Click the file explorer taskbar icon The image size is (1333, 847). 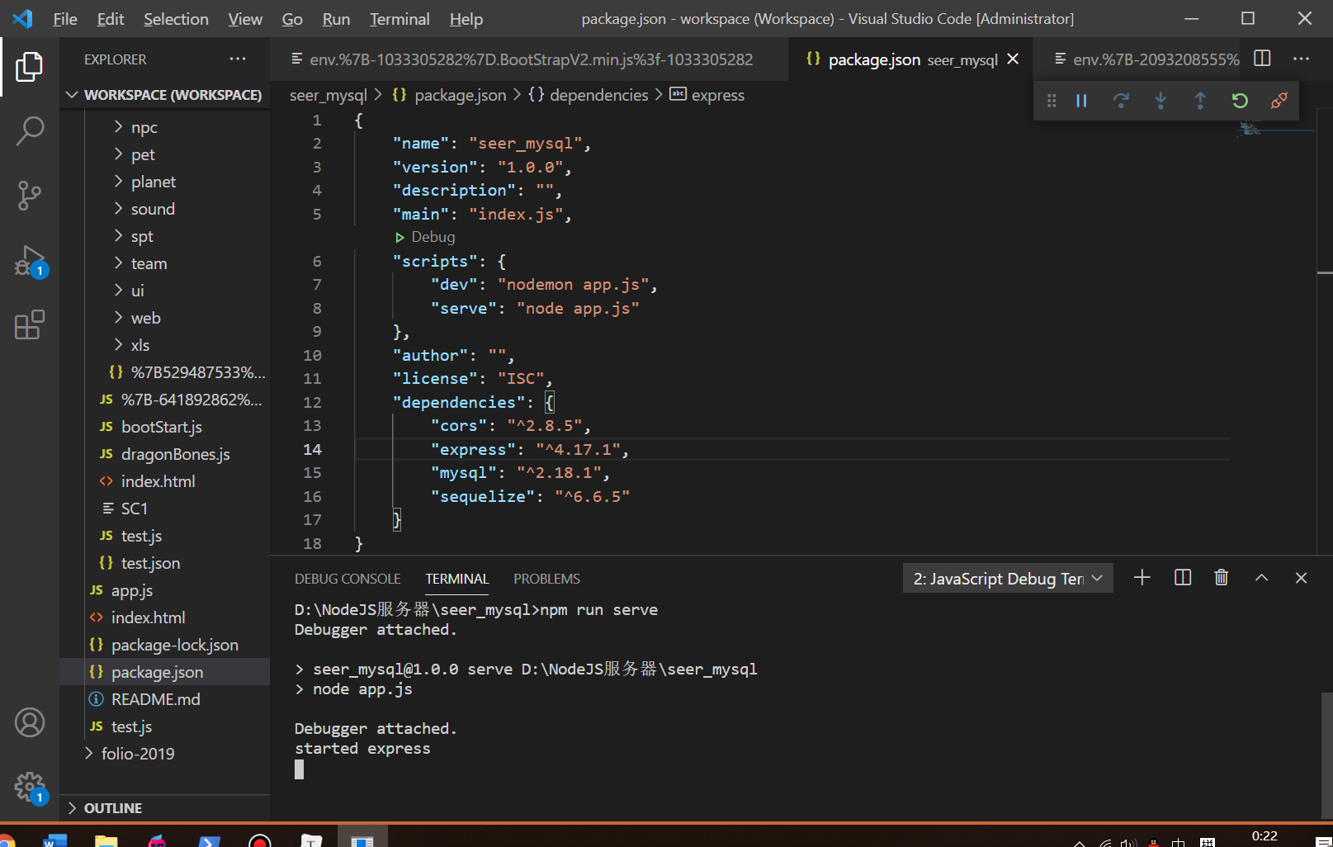pyautogui.click(x=106, y=840)
